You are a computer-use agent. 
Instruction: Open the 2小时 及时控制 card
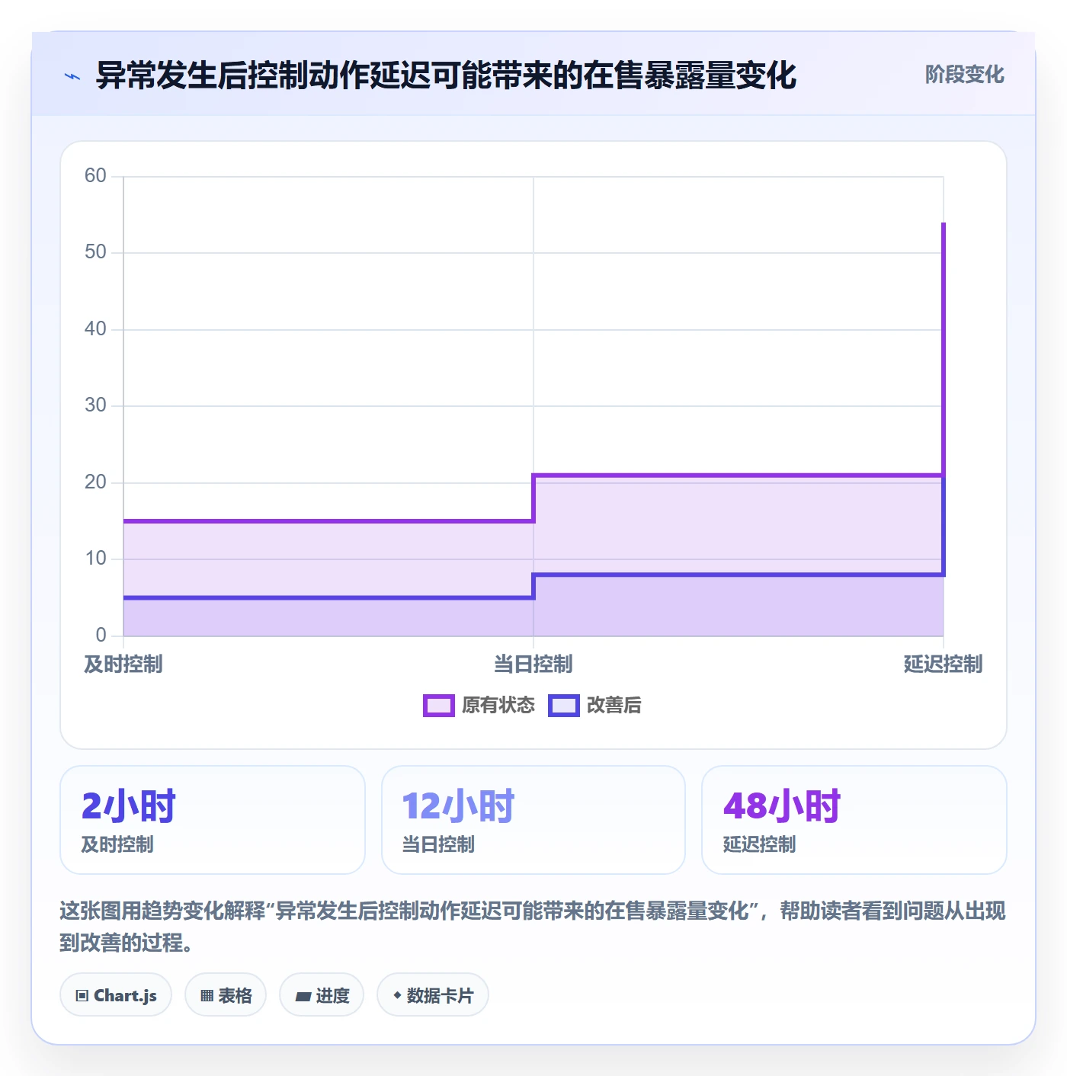pyautogui.click(x=213, y=820)
